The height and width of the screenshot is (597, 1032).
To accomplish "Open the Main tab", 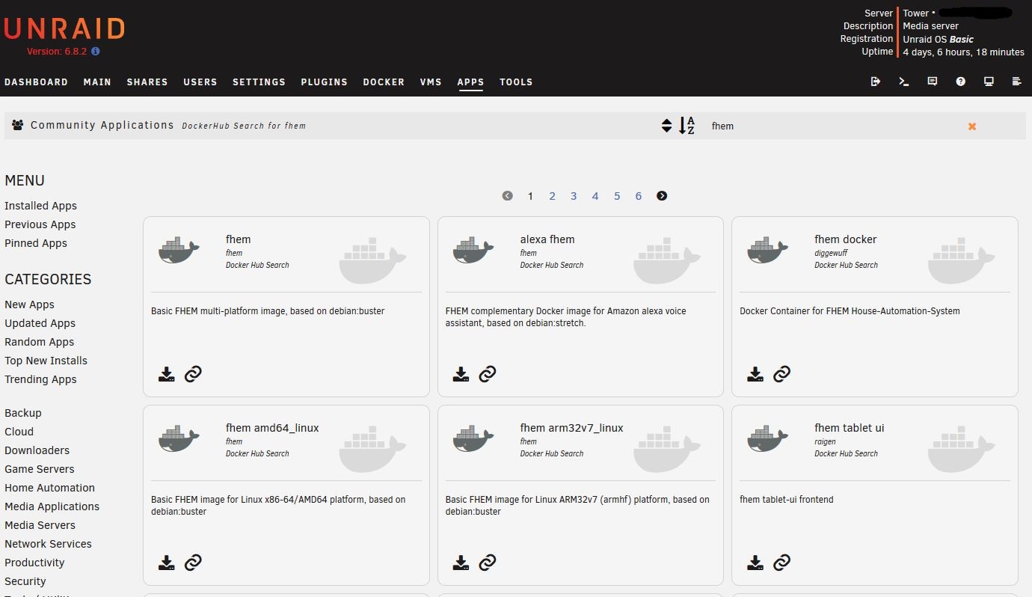I will point(97,82).
